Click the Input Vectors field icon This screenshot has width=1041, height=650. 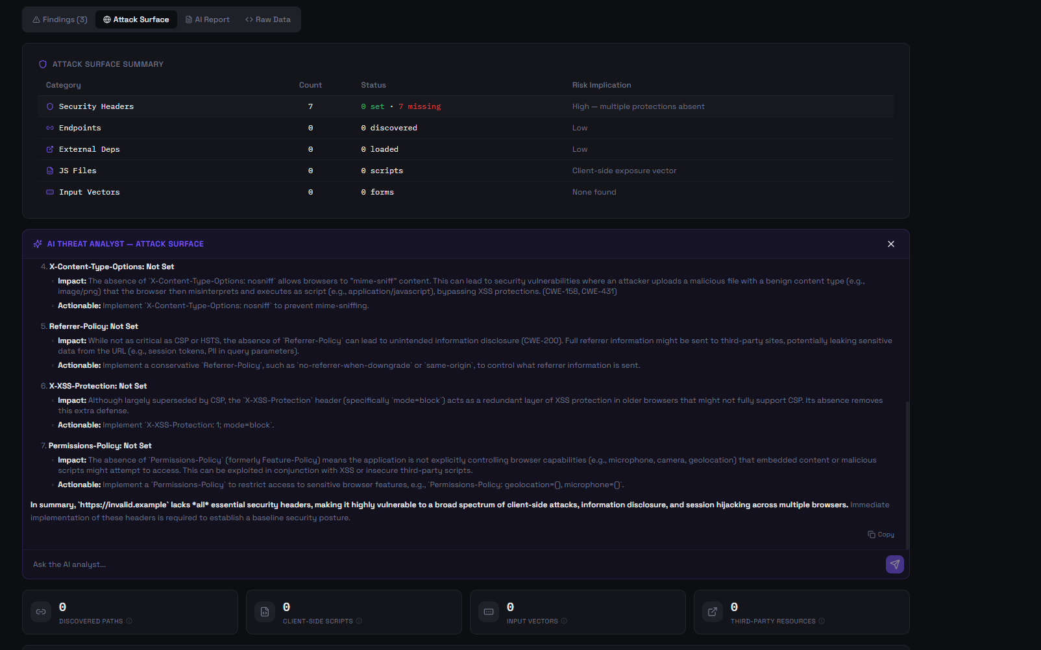coord(50,192)
